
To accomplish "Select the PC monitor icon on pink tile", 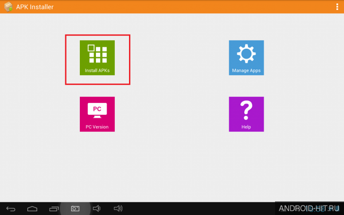I will [x=97, y=111].
